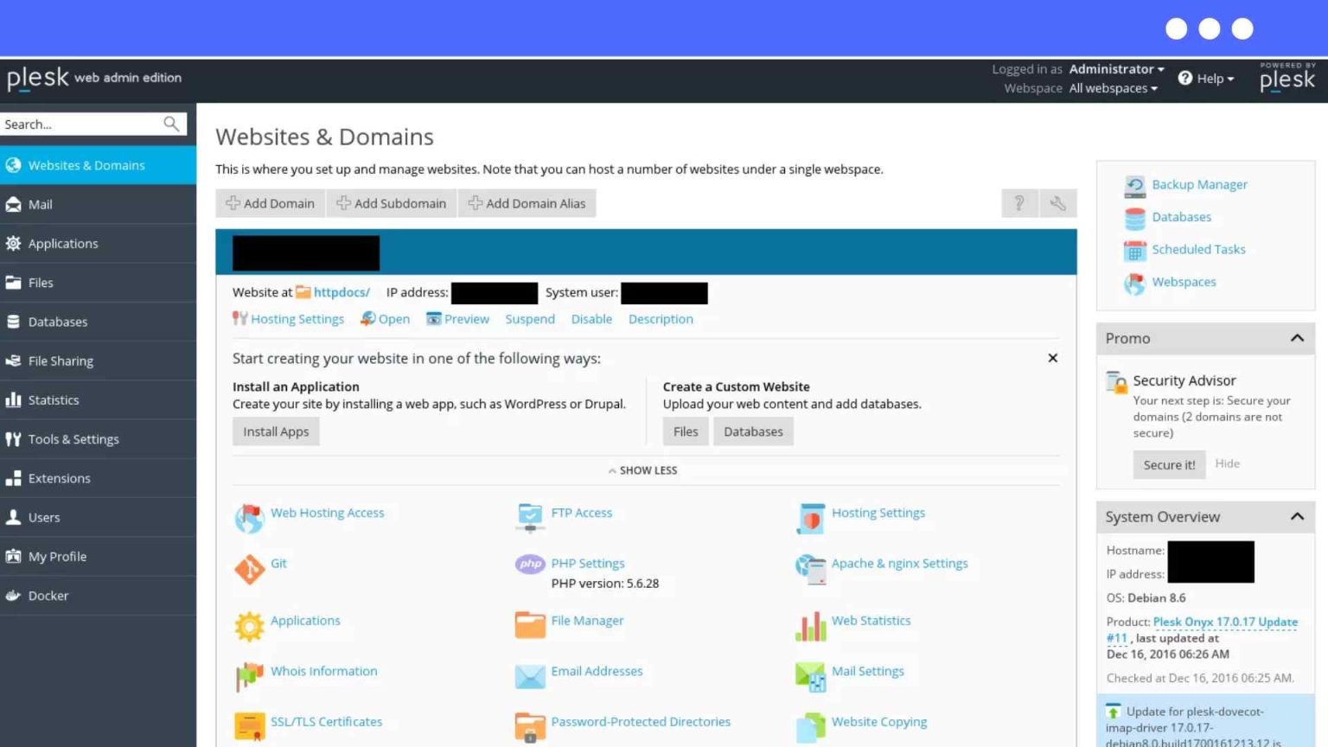1328x747 pixels.
Task: Open the Whois Information flag icon
Action: pyautogui.click(x=249, y=676)
